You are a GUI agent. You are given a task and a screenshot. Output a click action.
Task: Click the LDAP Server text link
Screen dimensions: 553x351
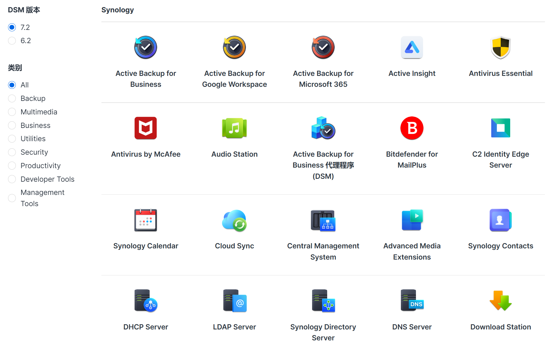click(x=234, y=327)
